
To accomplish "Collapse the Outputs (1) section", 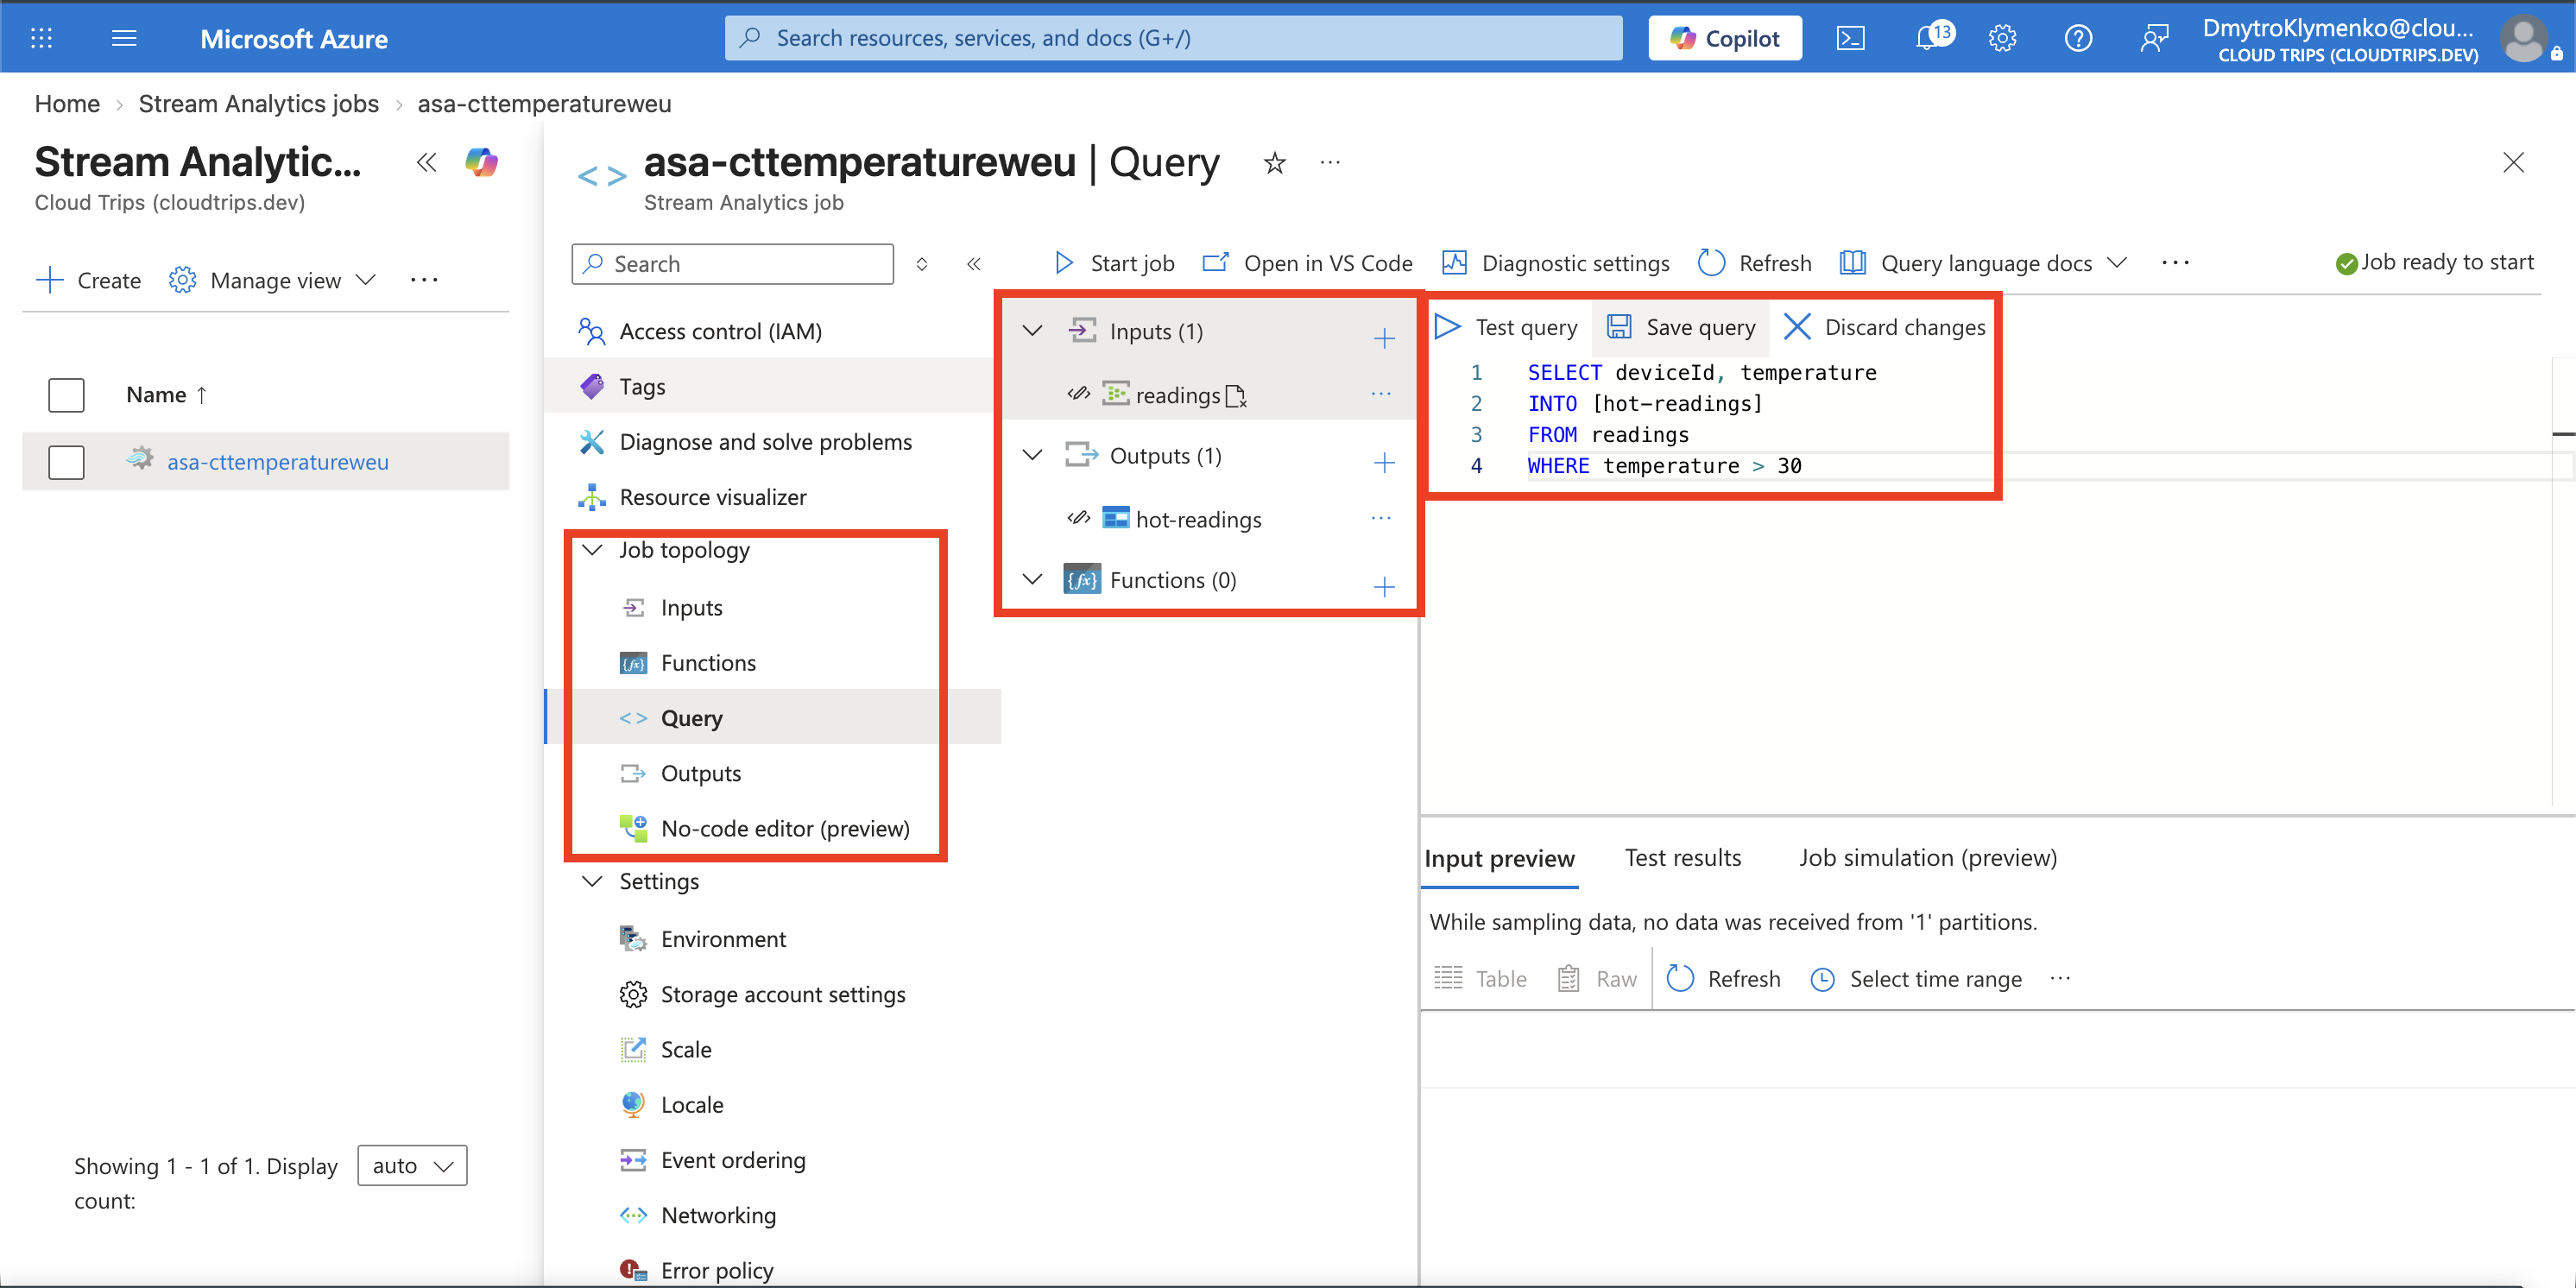I will tap(1032, 455).
